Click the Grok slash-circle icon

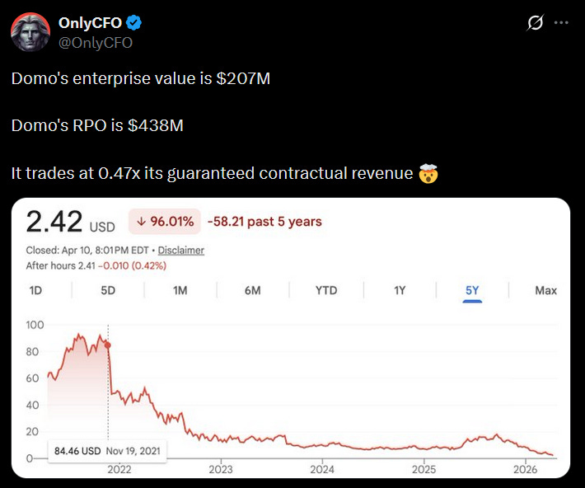point(535,23)
